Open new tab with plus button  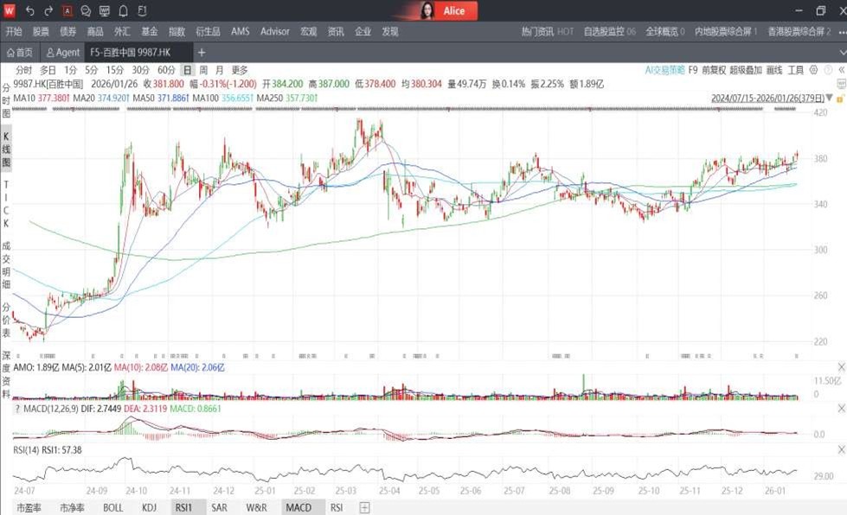pos(202,53)
